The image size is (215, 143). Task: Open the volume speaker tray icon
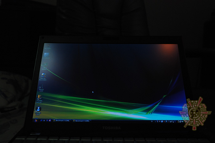(182, 121)
